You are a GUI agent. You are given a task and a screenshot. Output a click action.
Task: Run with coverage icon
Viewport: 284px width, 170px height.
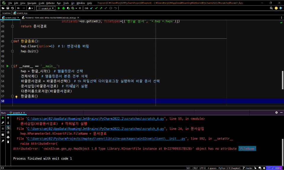pyautogui.click(x=68, y=8)
